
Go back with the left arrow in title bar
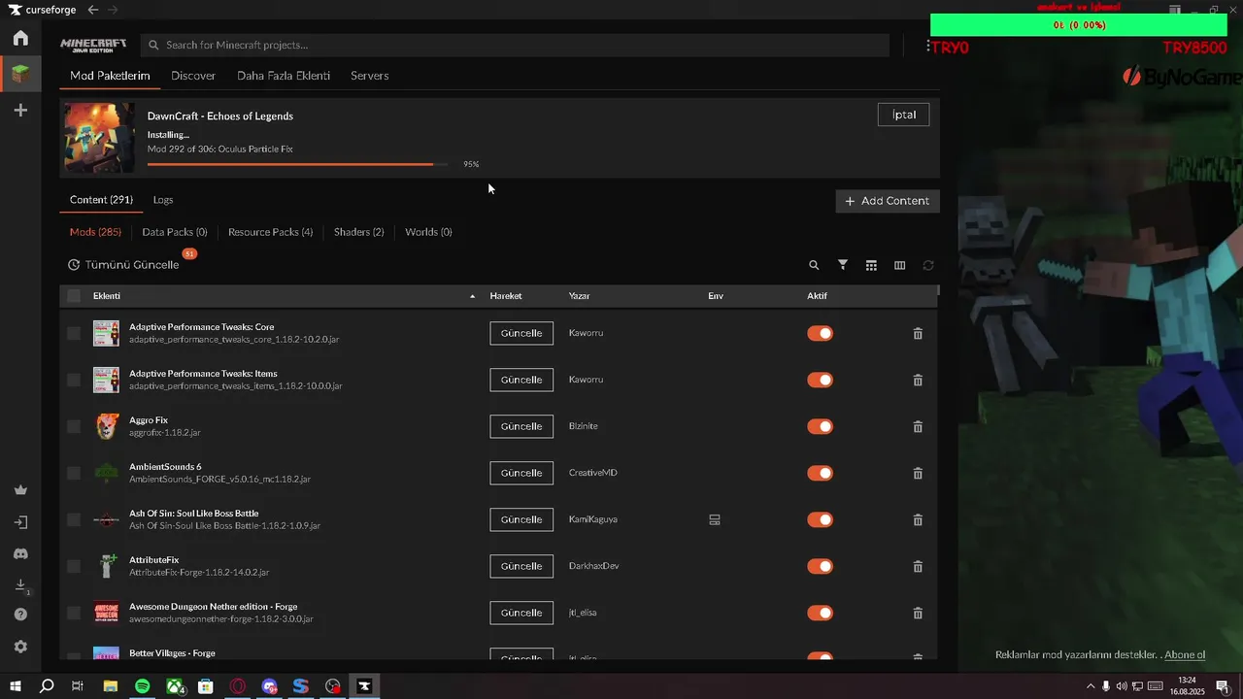tap(93, 10)
